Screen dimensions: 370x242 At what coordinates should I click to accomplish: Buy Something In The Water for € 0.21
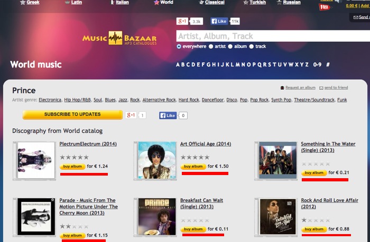[x=314, y=173]
